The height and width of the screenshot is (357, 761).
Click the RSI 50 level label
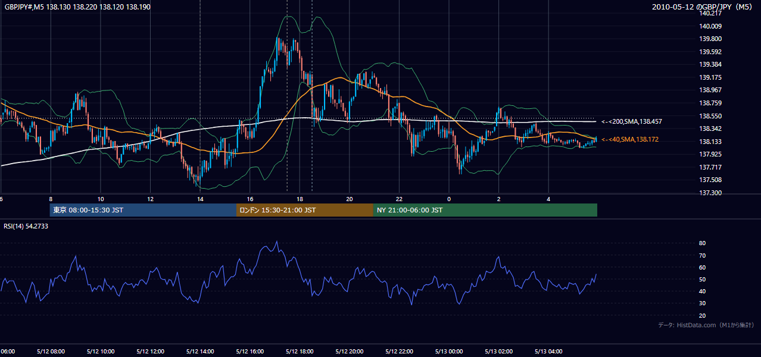click(702, 279)
